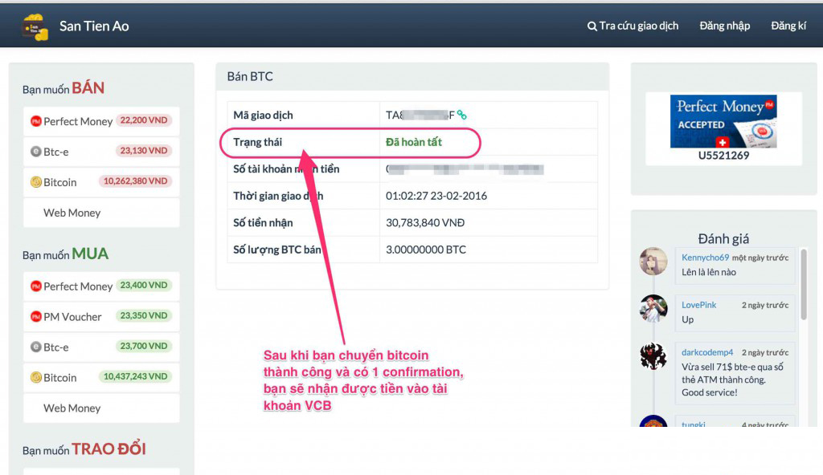Select Web Money in the BÁN list
The image size is (823, 475).
tap(72, 213)
